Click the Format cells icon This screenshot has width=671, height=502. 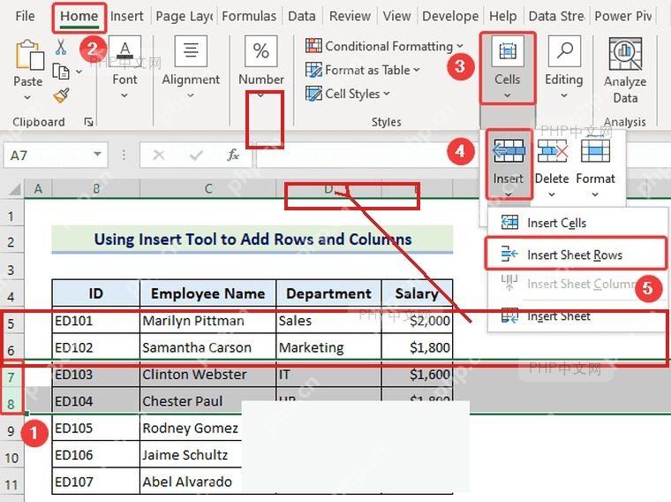(x=595, y=151)
